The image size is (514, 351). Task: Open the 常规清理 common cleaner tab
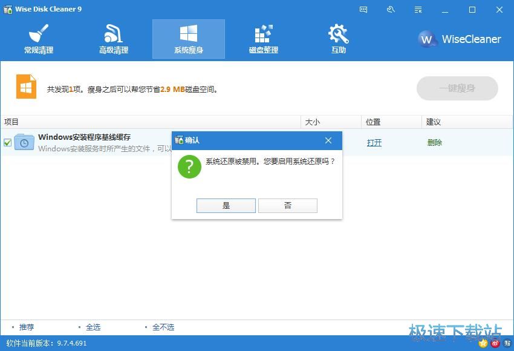39,39
